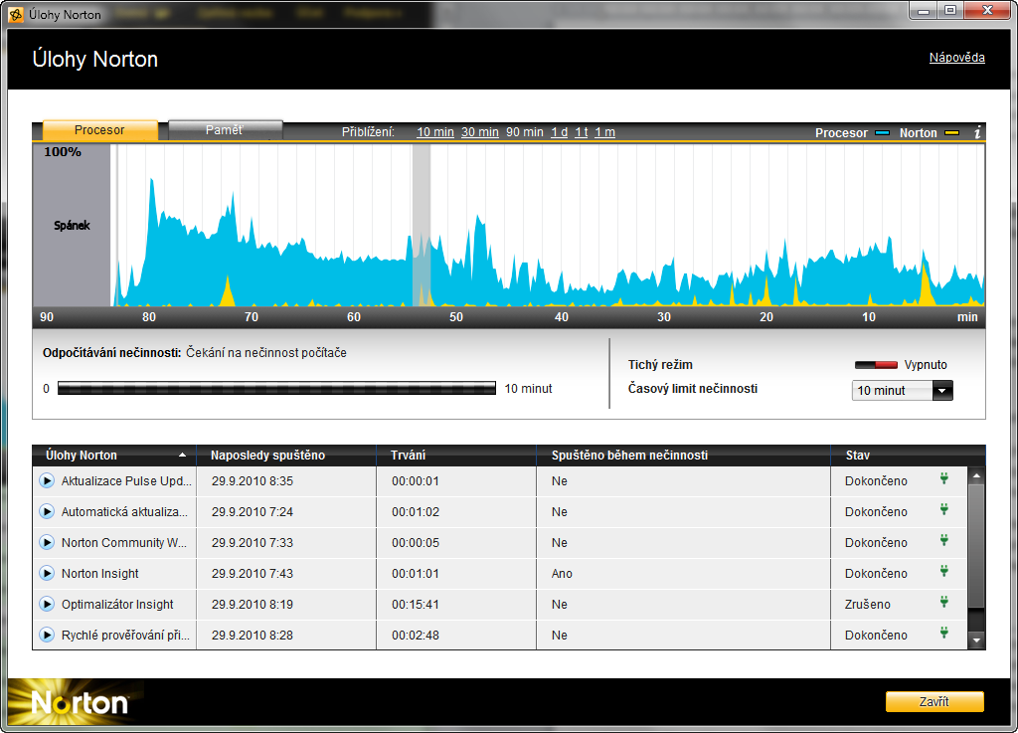The height and width of the screenshot is (733, 1018).
Task: Click power plug icon in Optimalizátor Insight row
Action: 944,602
